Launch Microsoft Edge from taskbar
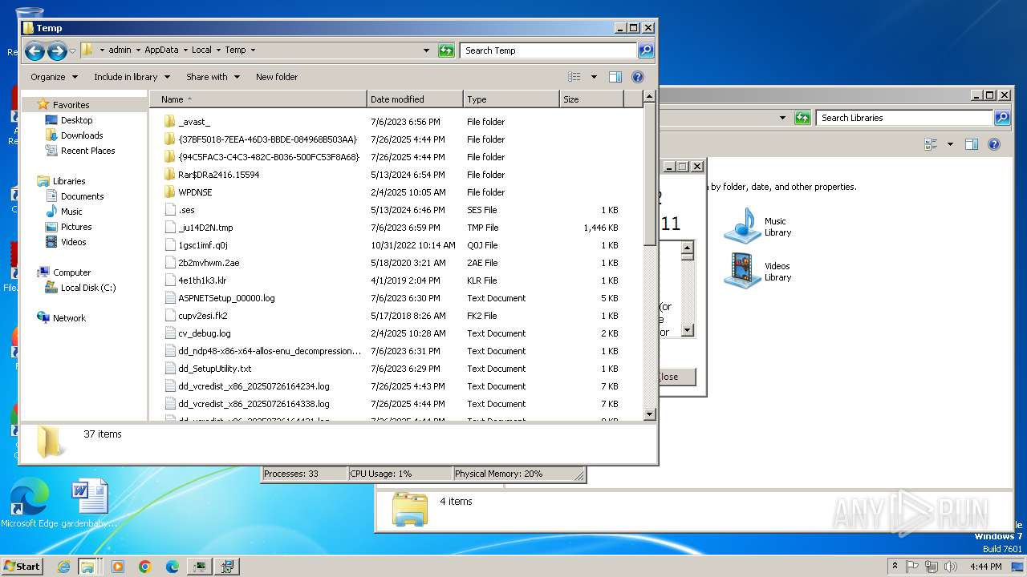 pyautogui.click(x=173, y=567)
